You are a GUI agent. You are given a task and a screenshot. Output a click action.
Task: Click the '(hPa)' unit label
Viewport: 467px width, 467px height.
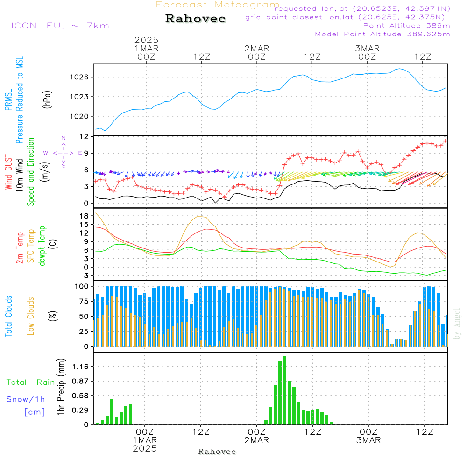point(47,99)
